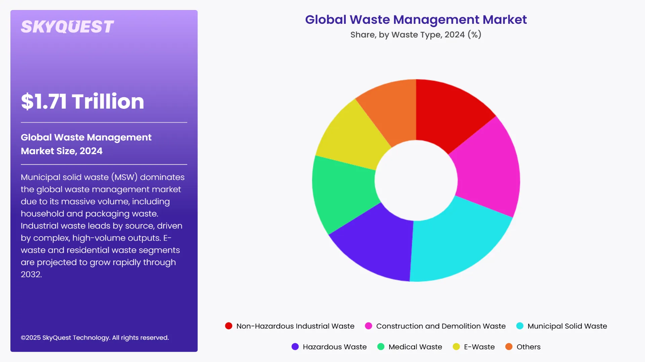Click the donut chart center hole
Viewport: 645px width, 362px height.
[417, 180]
